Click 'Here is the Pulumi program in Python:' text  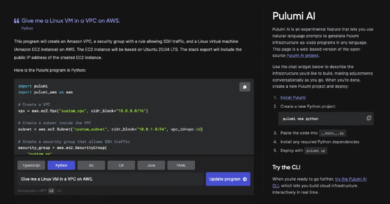(x=50, y=70)
